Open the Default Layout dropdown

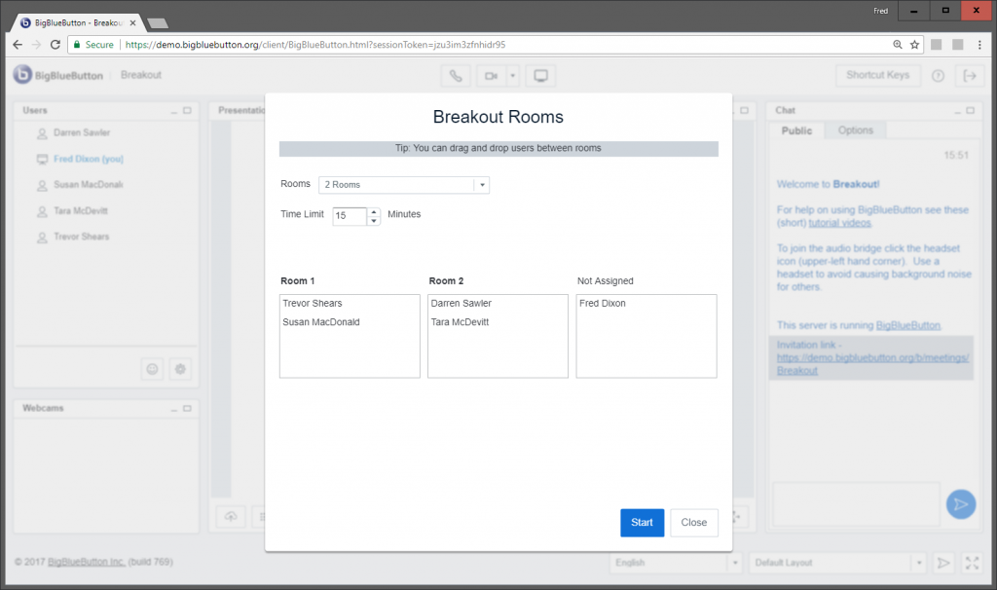tap(837, 563)
